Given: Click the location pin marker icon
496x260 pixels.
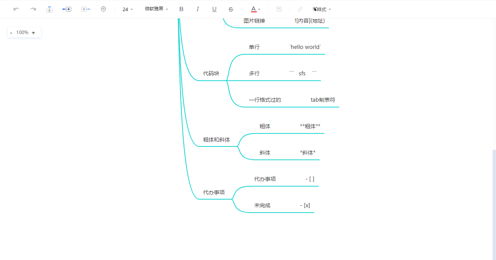Looking at the screenshot, I should point(103,9).
